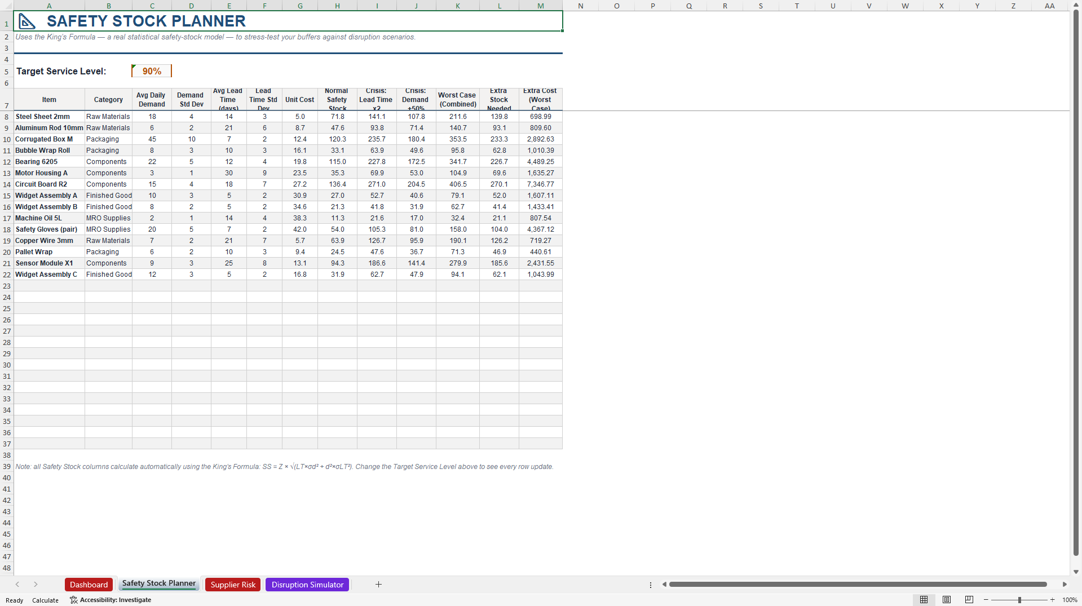The width and height of the screenshot is (1082, 606).
Task: Select the Motor Housing A cell
Action: click(x=49, y=173)
